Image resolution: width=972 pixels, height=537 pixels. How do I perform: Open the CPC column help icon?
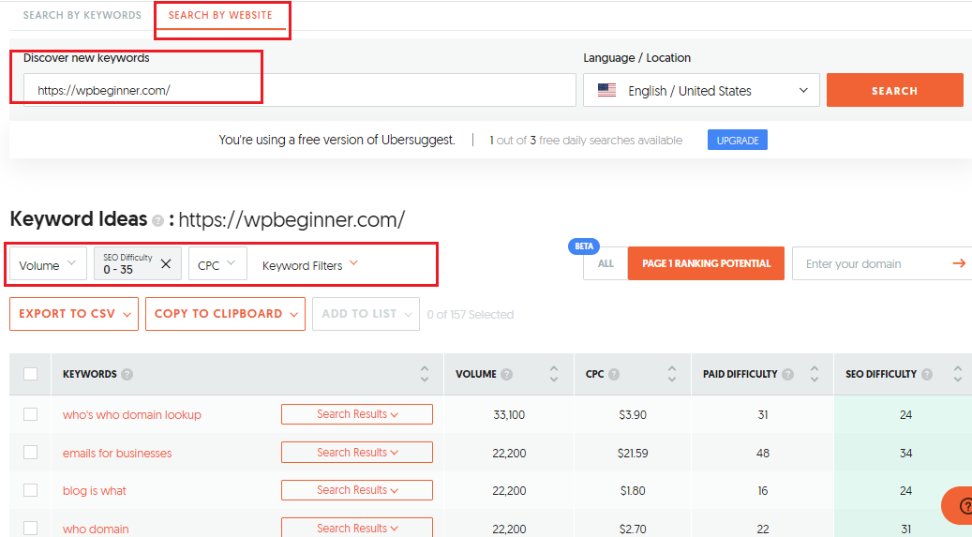[614, 374]
